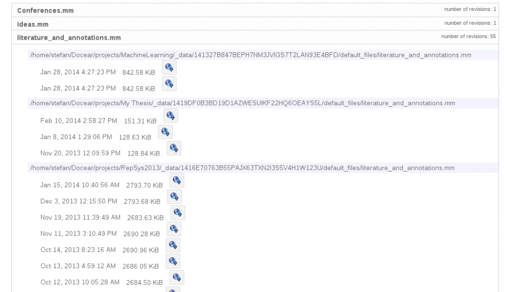Click the date 'Oct 14, 2013 8:23:16 AM'
This screenshot has height=292, width=510.
coord(78,250)
